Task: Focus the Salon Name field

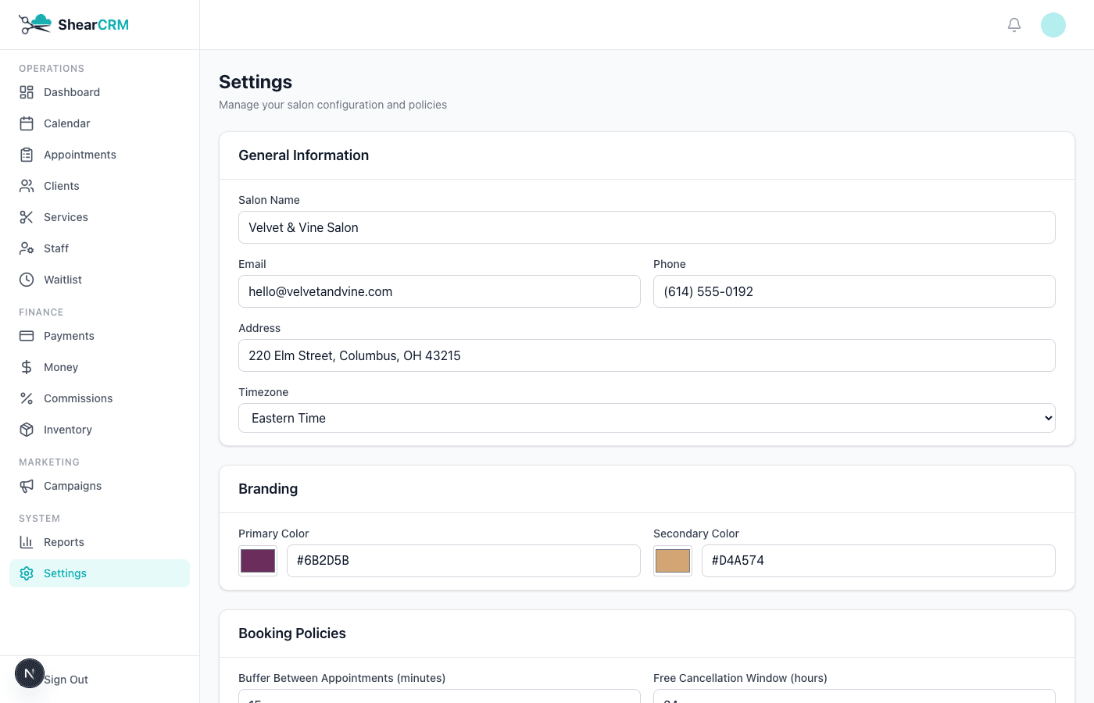Action: pos(647,227)
